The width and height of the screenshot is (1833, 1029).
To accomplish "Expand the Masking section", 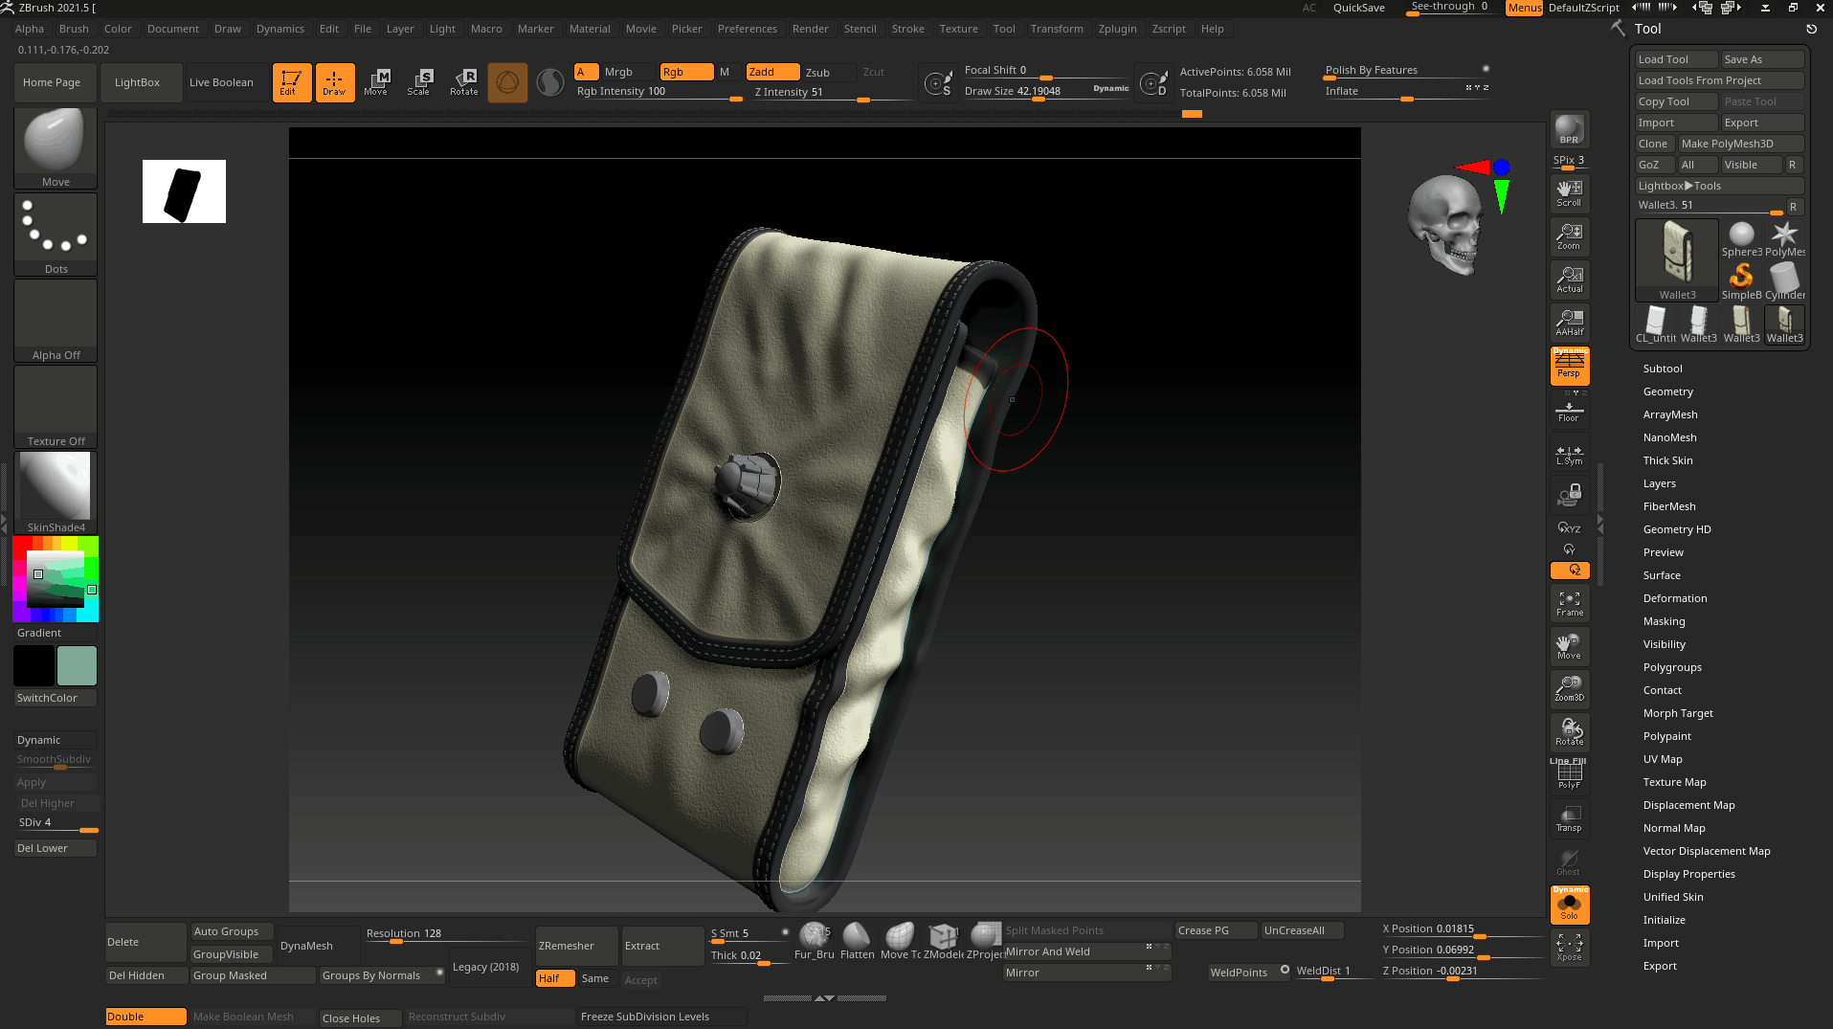I will (x=1664, y=621).
